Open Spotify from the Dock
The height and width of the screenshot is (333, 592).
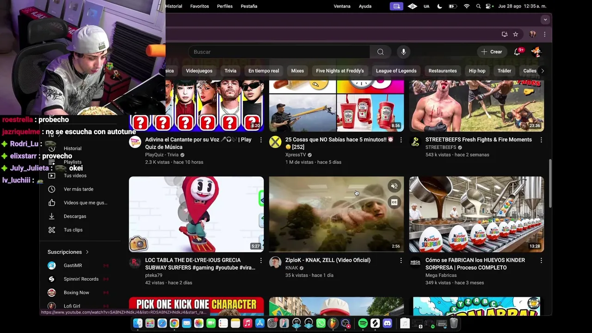[x=363, y=324]
